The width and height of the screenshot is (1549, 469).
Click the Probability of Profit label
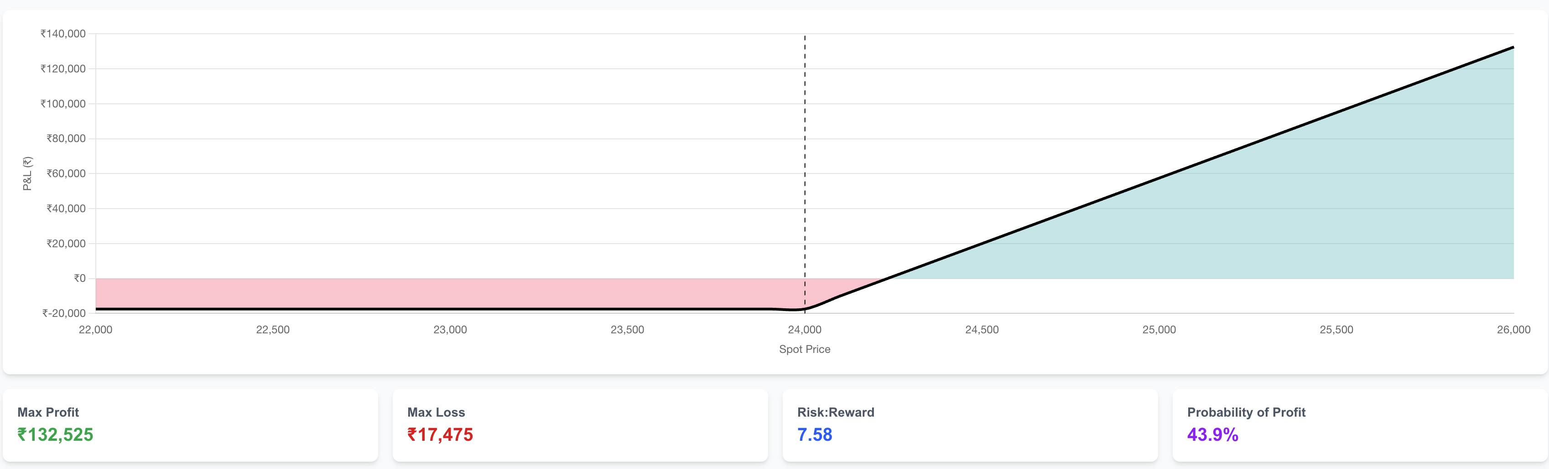(1246, 412)
